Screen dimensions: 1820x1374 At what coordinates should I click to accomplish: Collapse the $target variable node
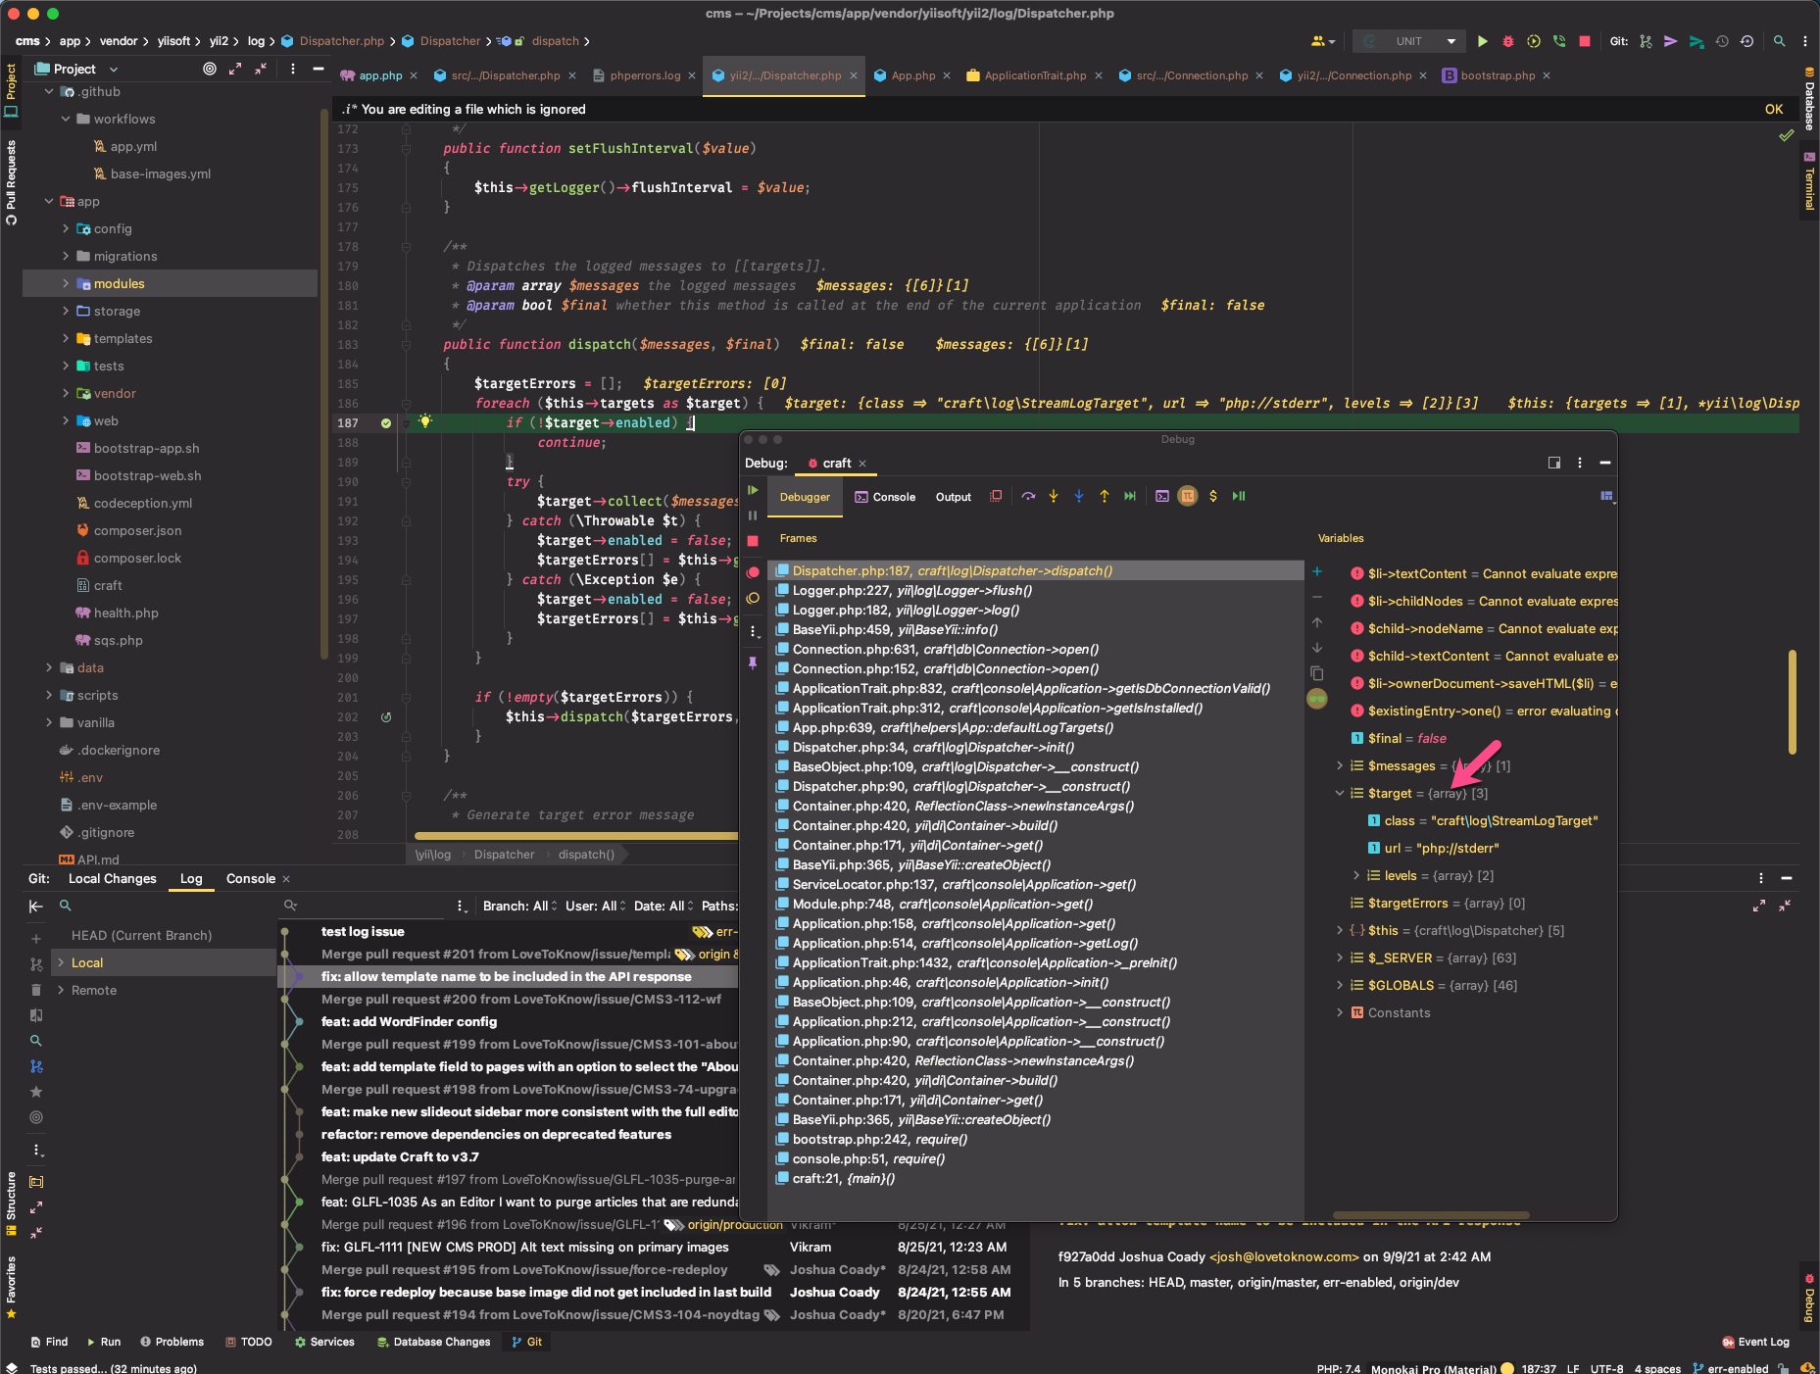pyautogui.click(x=1339, y=793)
